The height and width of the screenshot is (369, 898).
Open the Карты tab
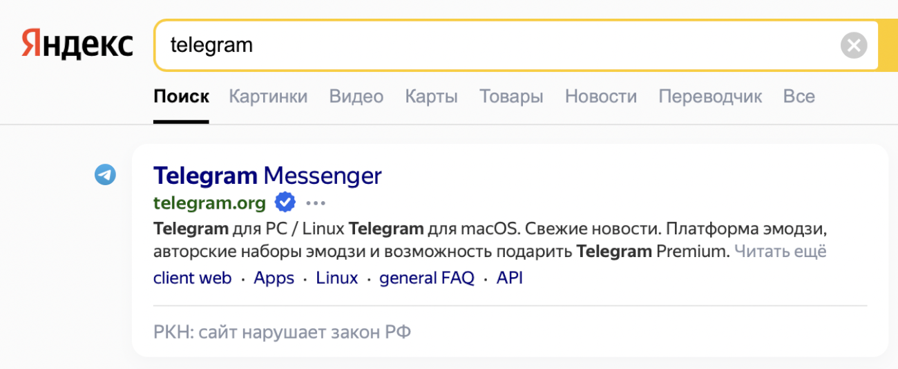[431, 96]
